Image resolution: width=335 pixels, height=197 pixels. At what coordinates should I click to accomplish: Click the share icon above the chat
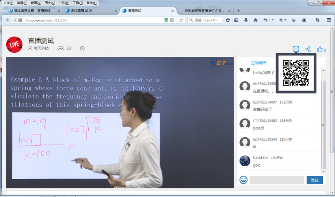click(x=308, y=49)
